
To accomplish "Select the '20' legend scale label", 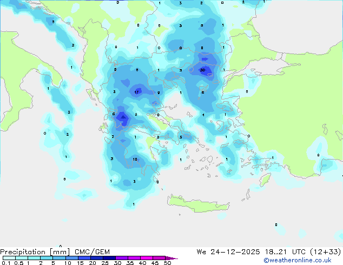I will tap(93, 263).
